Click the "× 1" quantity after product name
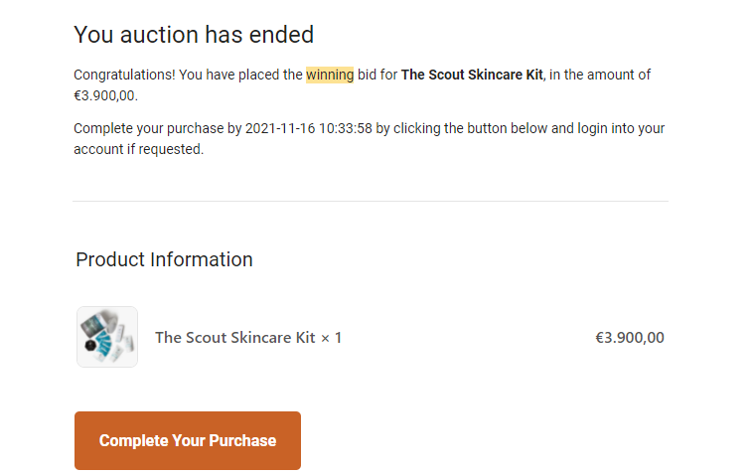This screenshot has height=475, width=751. (x=331, y=338)
